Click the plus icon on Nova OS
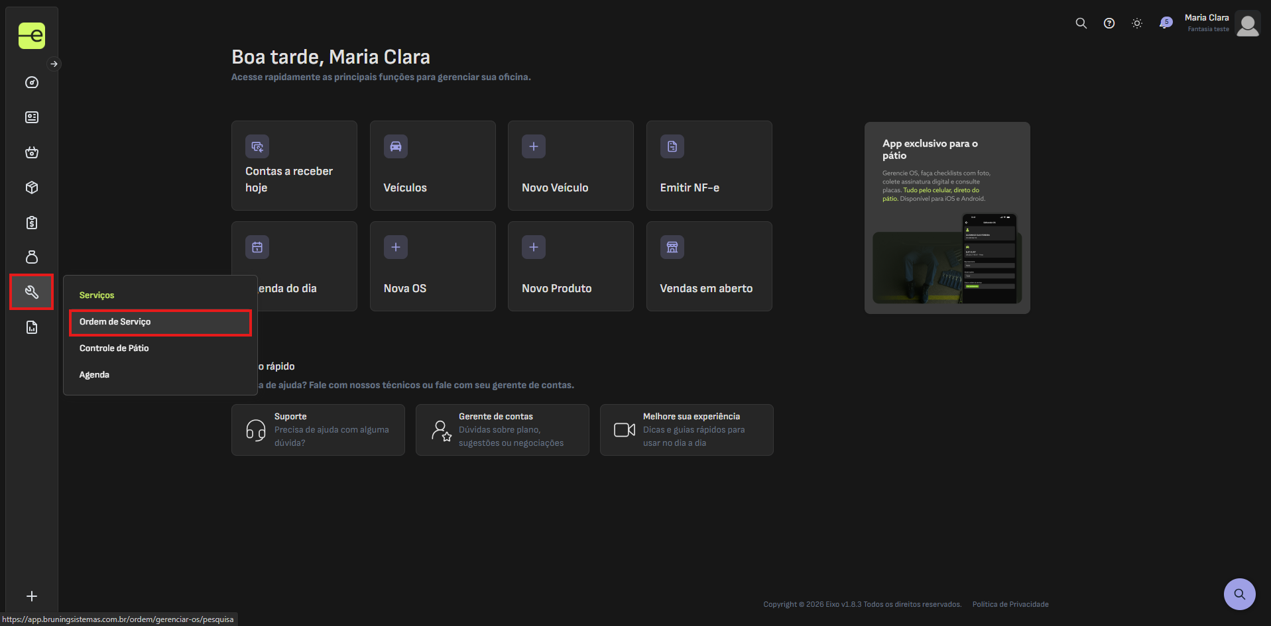Viewport: 1271px width, 626px height. pos(396,247)
